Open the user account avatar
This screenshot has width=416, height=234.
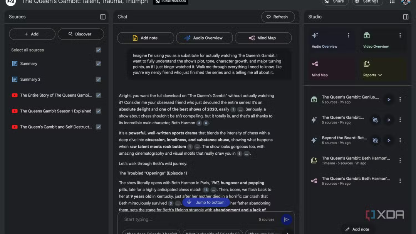pyautogui.click(x=405, y=2)
